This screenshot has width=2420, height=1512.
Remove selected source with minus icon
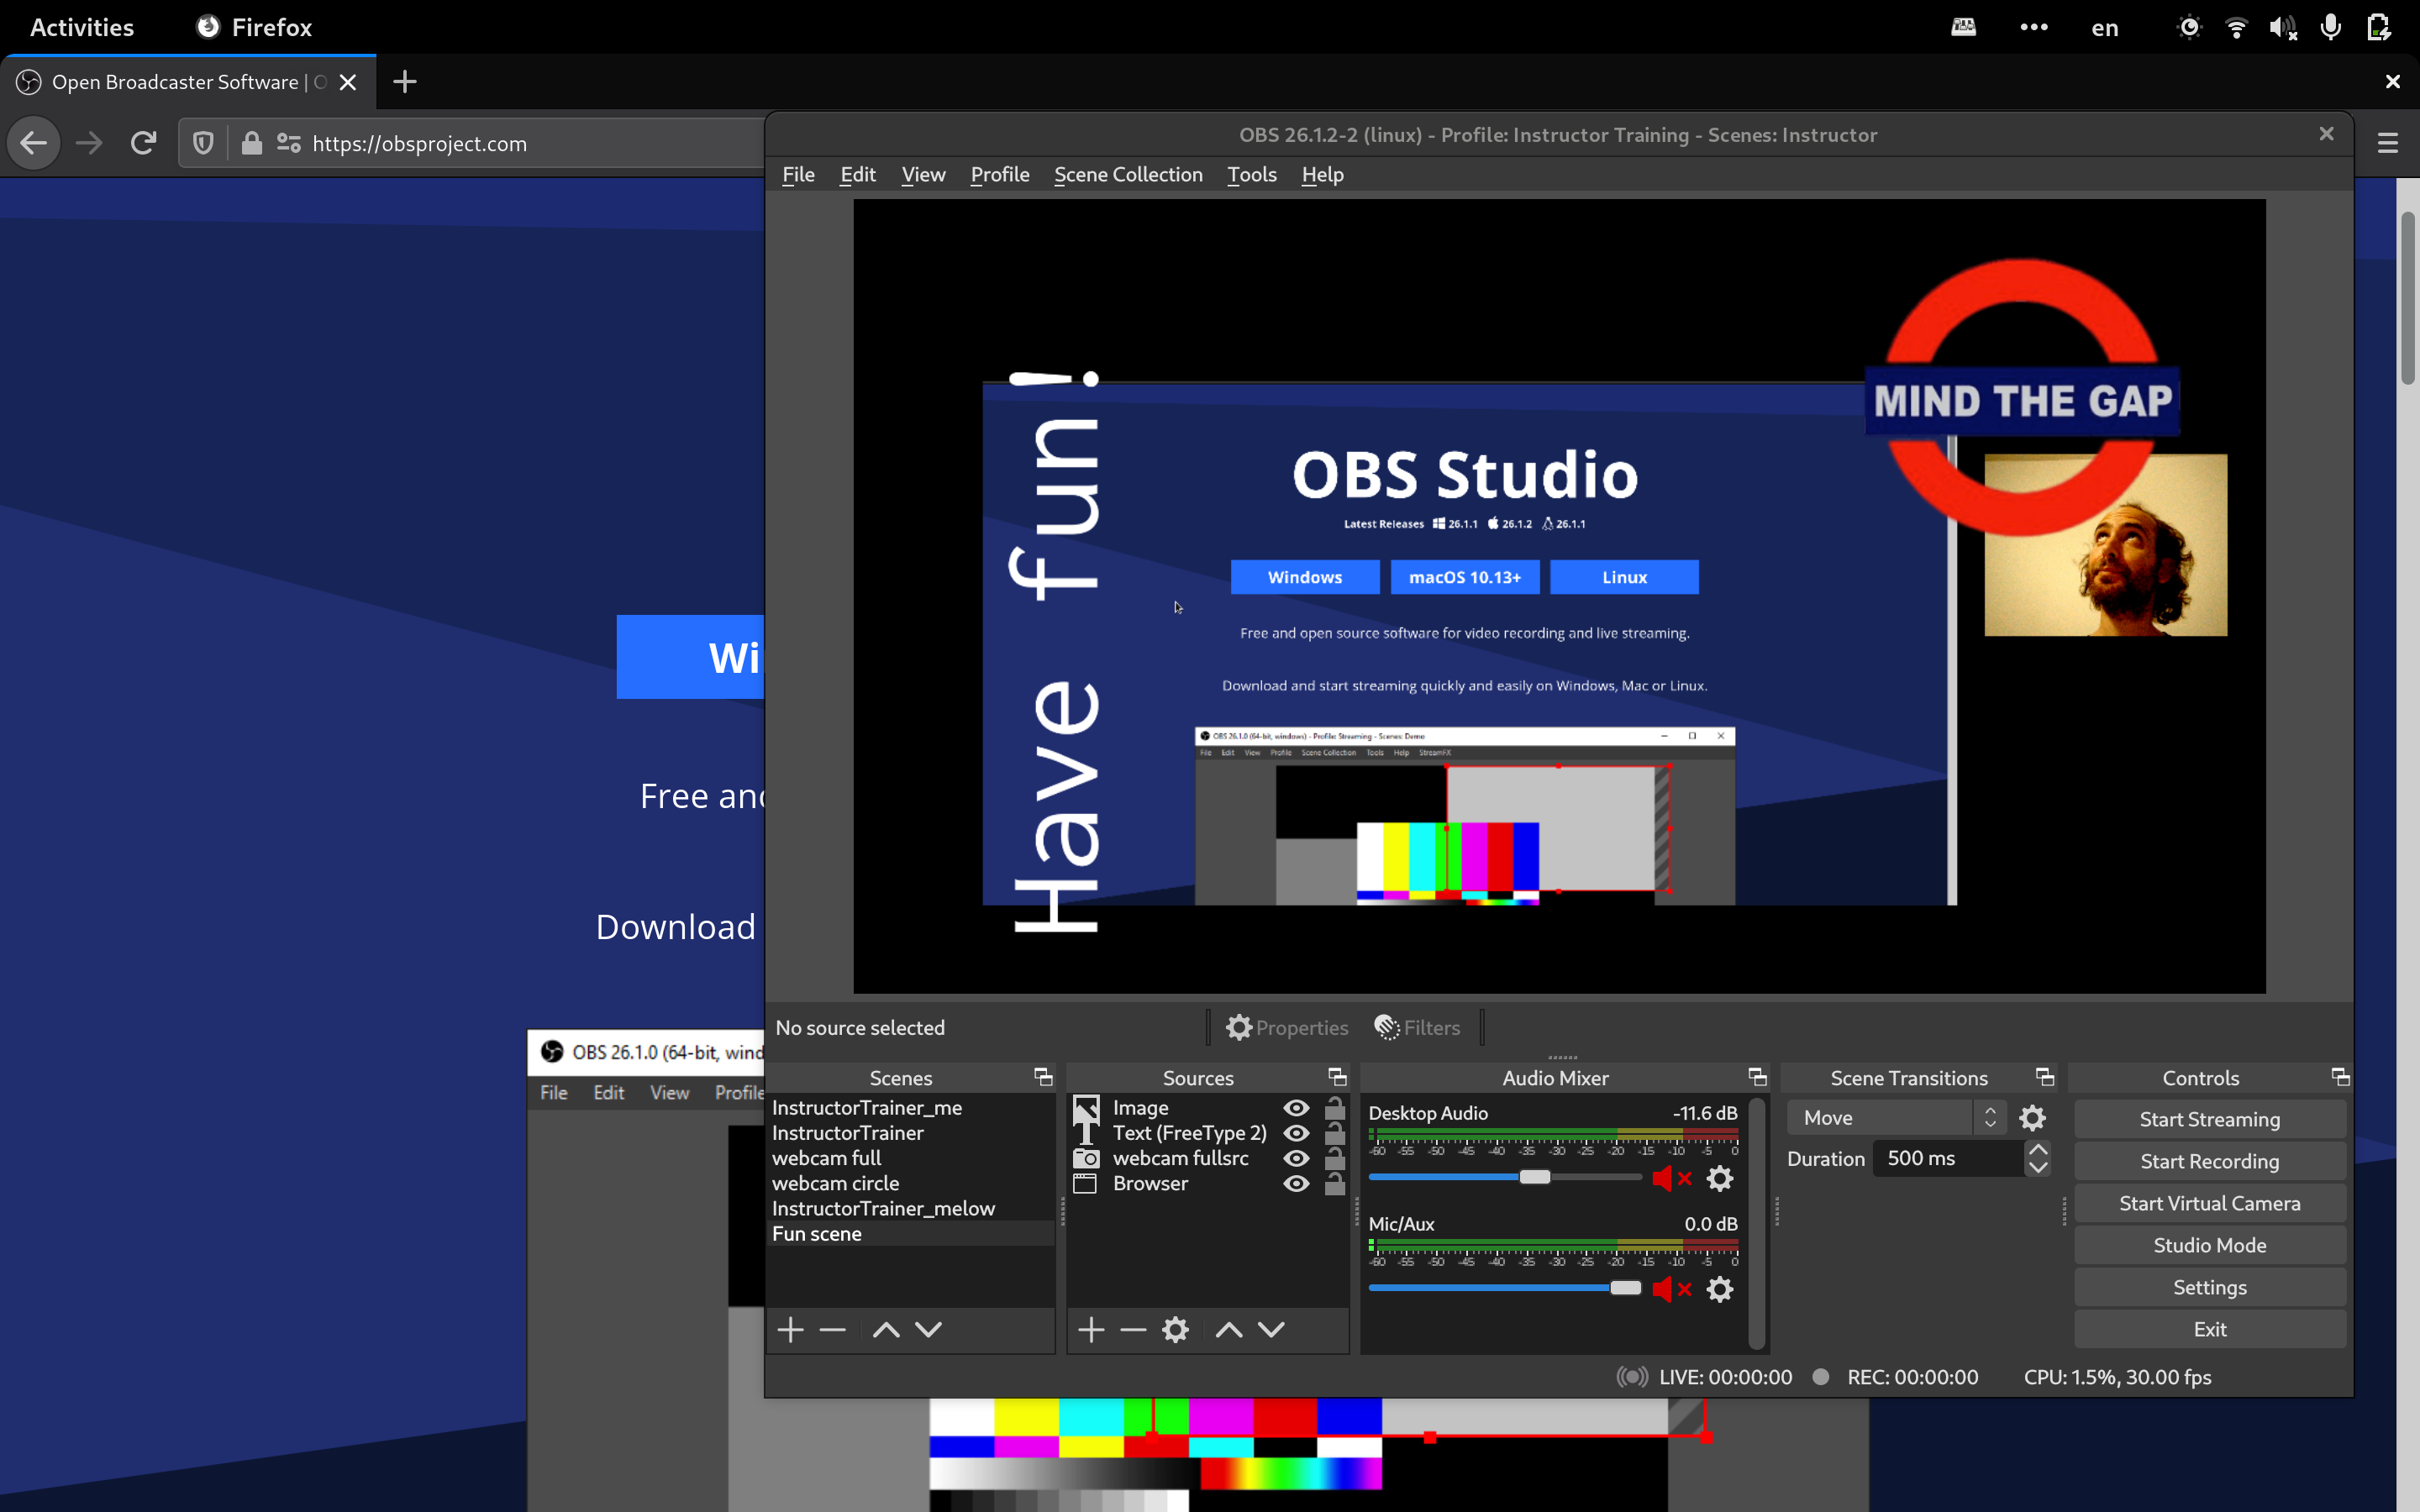click(1133, 1329)
